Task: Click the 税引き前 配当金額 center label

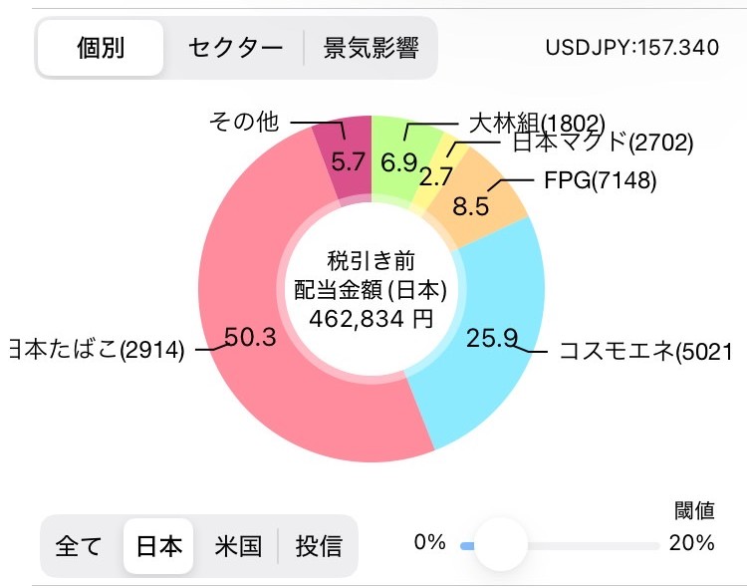Action: coord(371,290)
